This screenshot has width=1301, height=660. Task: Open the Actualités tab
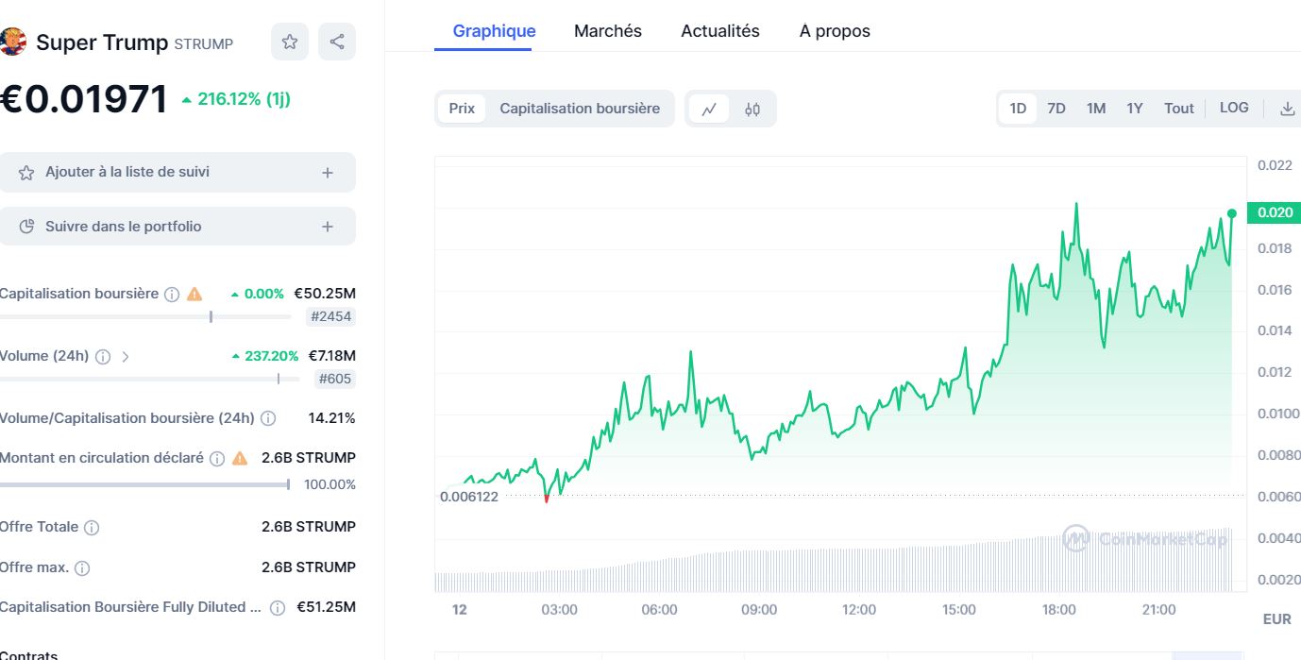pos(719,31)
